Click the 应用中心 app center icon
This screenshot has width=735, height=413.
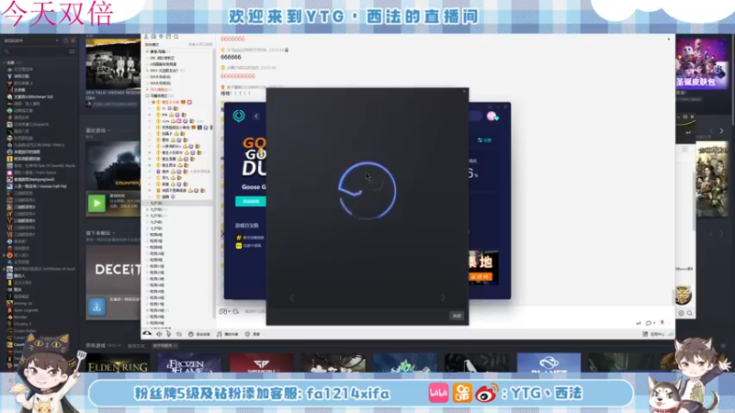pyautogui.click(x=654, y=334)
